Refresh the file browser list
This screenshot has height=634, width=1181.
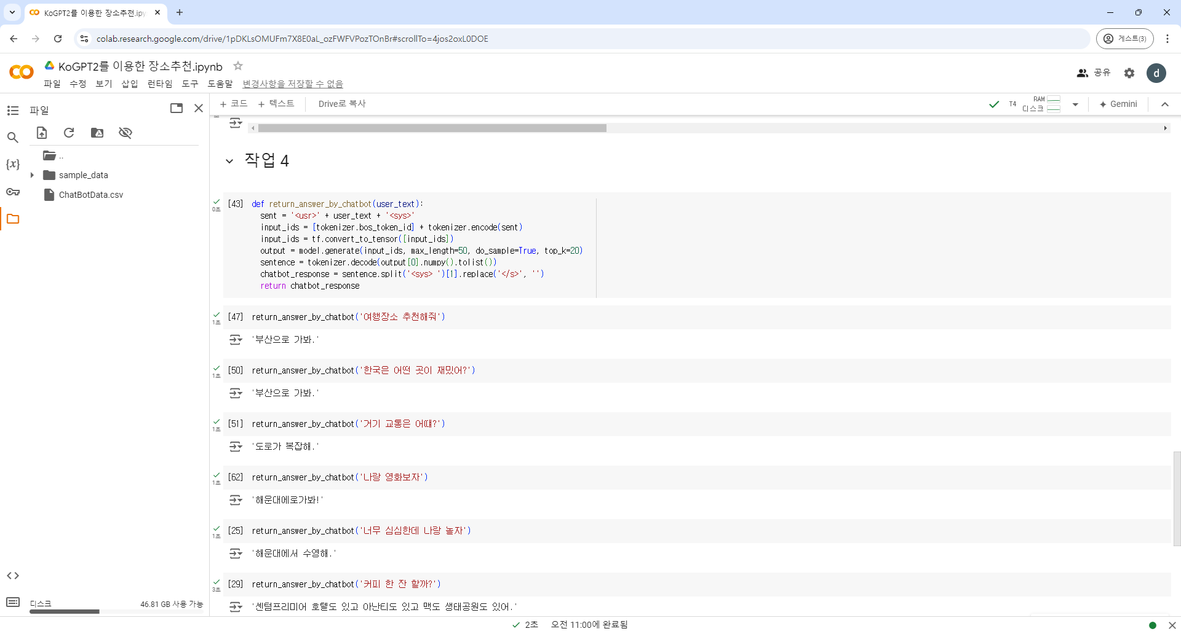[69, 133]
